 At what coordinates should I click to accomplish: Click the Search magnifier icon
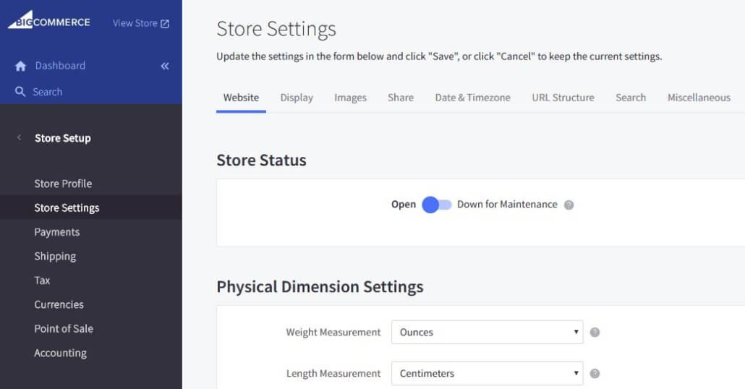tap(20, 92)
